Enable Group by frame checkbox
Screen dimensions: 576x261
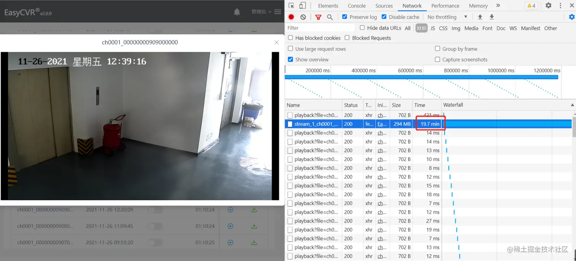[438, 49]
